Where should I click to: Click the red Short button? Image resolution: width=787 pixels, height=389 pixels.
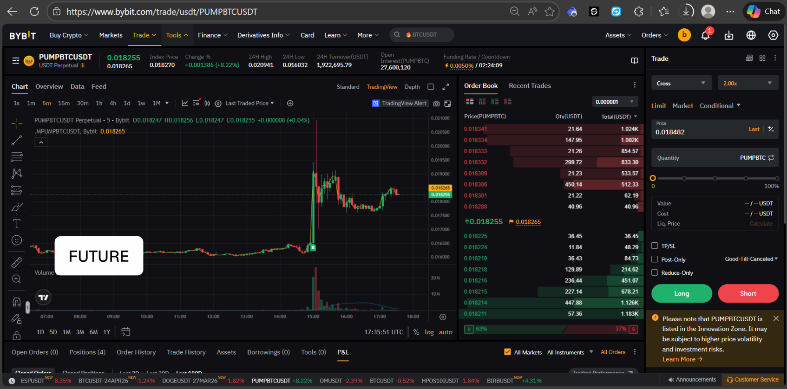(x=748, y=293)
